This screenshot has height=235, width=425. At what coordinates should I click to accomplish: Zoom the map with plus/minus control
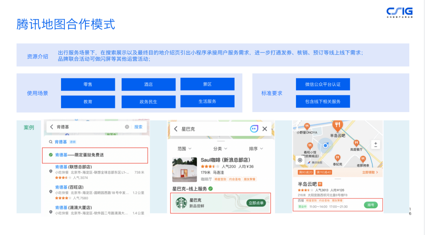click(x=376, y=144)
